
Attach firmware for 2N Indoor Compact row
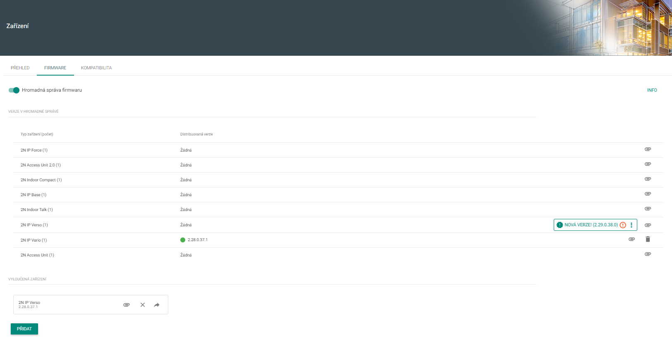click(648, 179)
